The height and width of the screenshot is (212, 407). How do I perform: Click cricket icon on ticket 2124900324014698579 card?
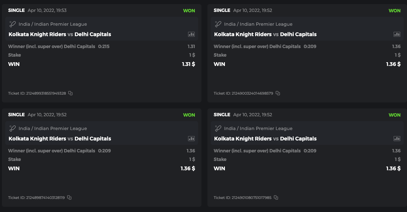click(218, 24)
